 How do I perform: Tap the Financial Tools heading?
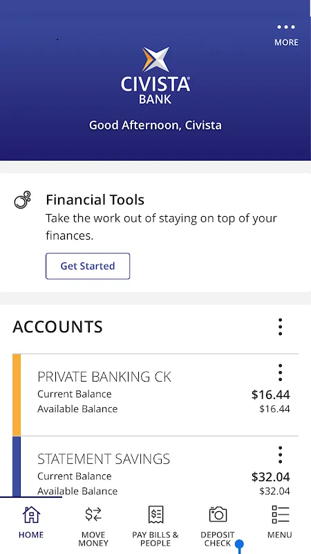coord(95,200)
